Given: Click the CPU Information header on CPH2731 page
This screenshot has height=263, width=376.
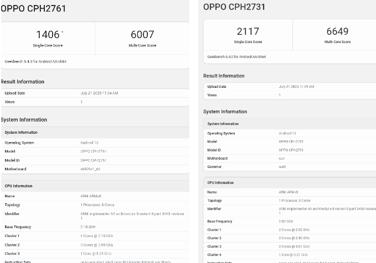Looking at the screenshot, I should pos(220,182).
